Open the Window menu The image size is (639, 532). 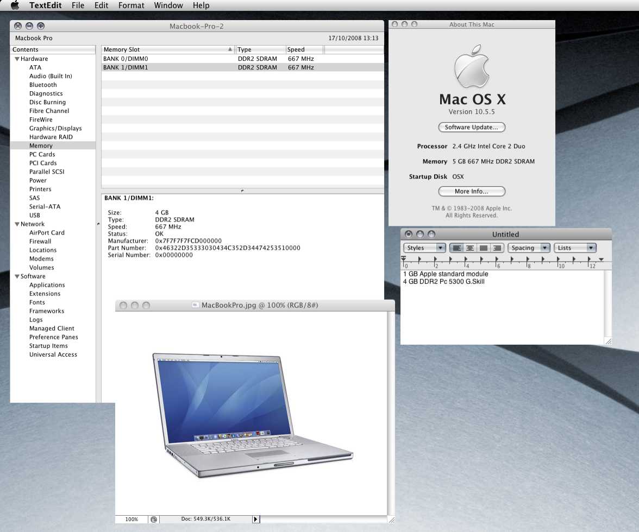pyautogui.click(x=168, y=5)
